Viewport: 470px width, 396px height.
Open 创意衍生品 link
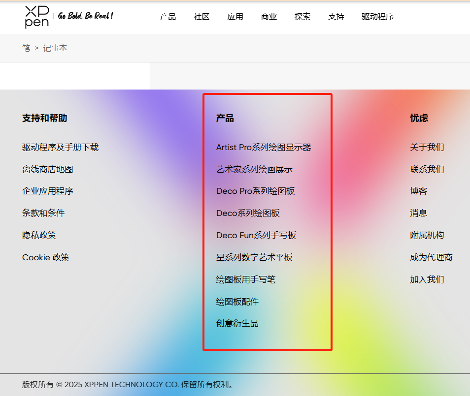coord(237,323)
